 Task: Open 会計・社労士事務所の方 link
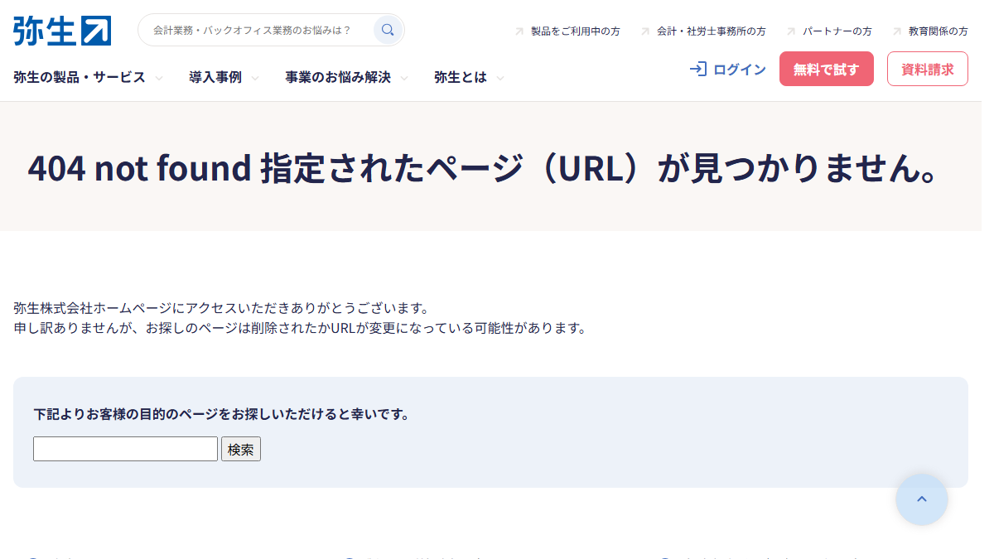pyautogui.click(x=712, y=31)
